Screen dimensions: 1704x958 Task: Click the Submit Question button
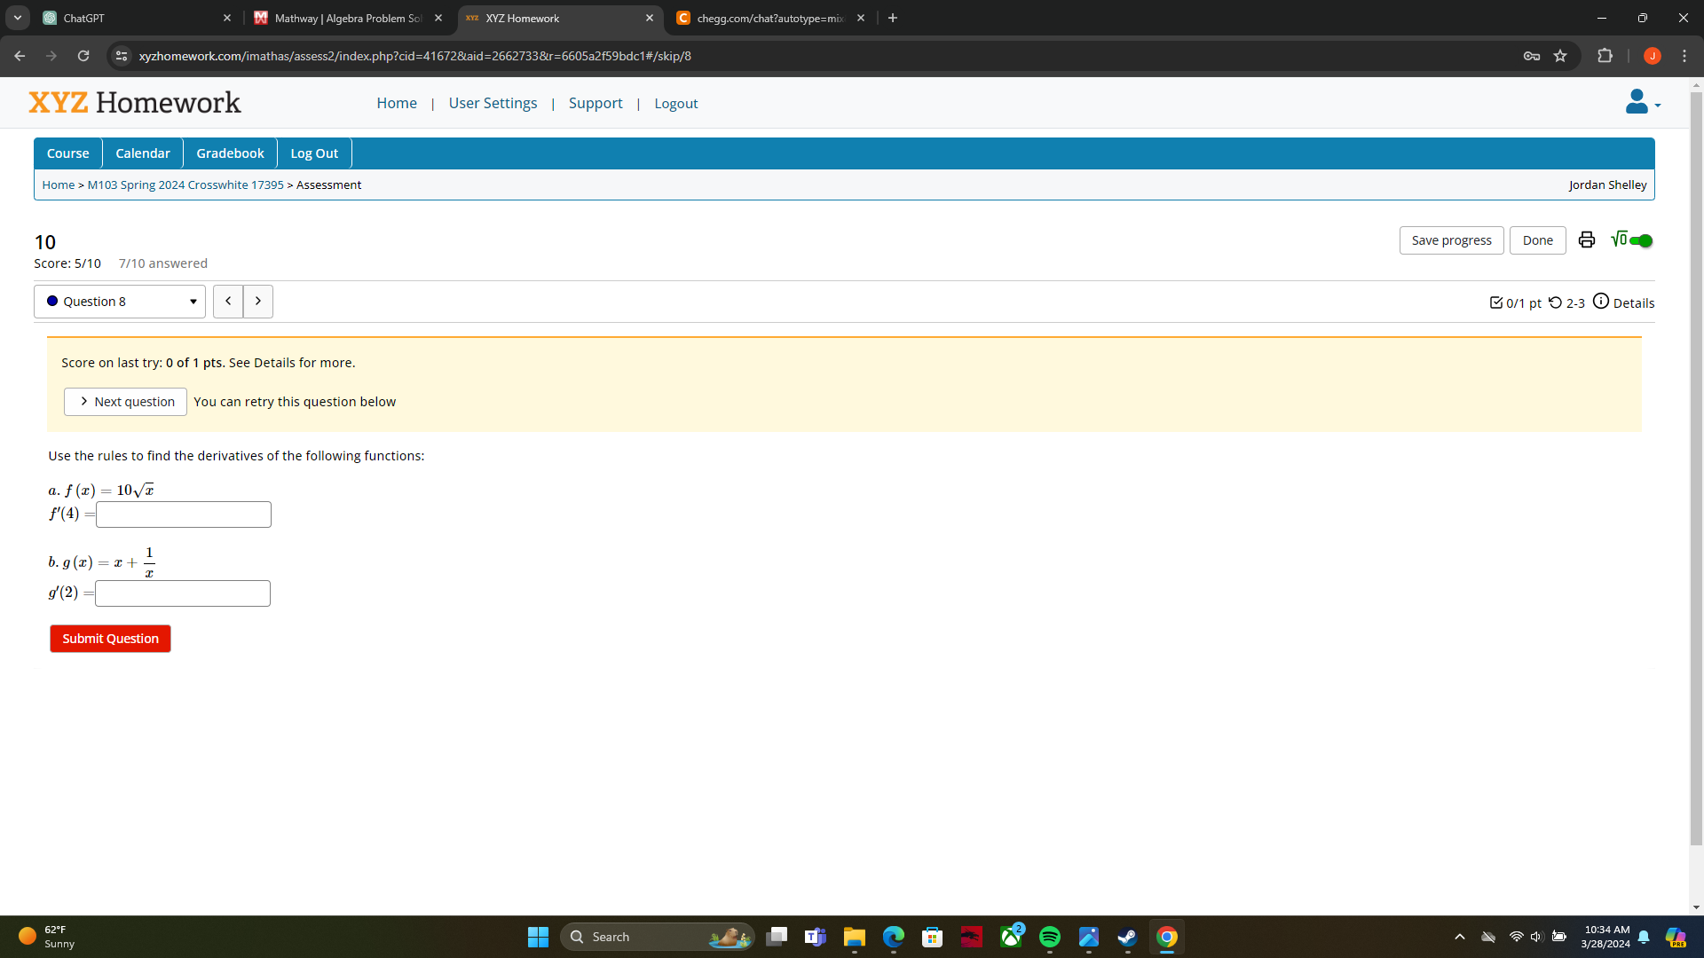point(109,638)
